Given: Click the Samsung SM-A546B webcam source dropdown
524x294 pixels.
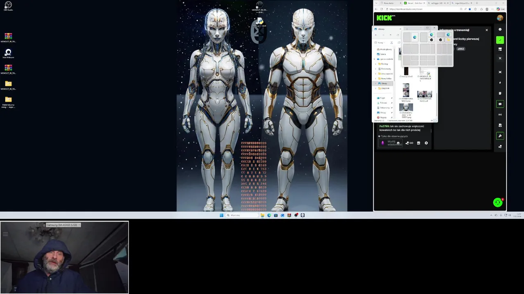Looking at the screenshot, I should pos(63,225).
